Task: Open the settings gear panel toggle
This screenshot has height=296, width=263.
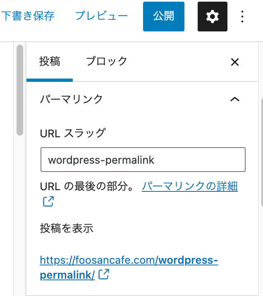Action: (x=212, y=17)
